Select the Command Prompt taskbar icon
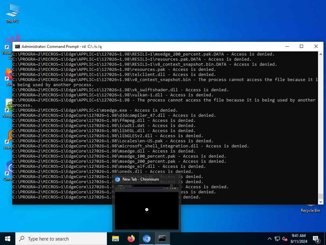Screen dimensions: 326x245 pos(162,239)
